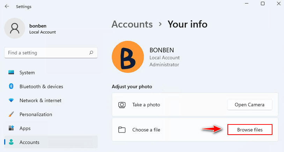The height and width of the screenshot is (152, 284).
Task: Click the Personalization paintbrush icon
Action: coord(11,114)
